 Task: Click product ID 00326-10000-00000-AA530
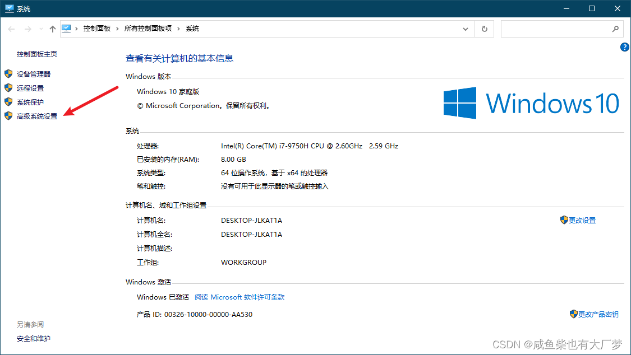point(209,315)
